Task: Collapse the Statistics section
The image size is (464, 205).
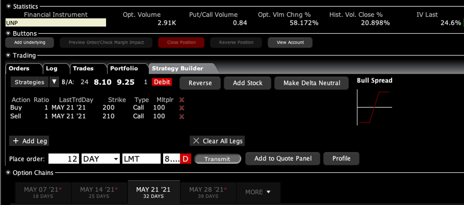Action: pos(8,6)
